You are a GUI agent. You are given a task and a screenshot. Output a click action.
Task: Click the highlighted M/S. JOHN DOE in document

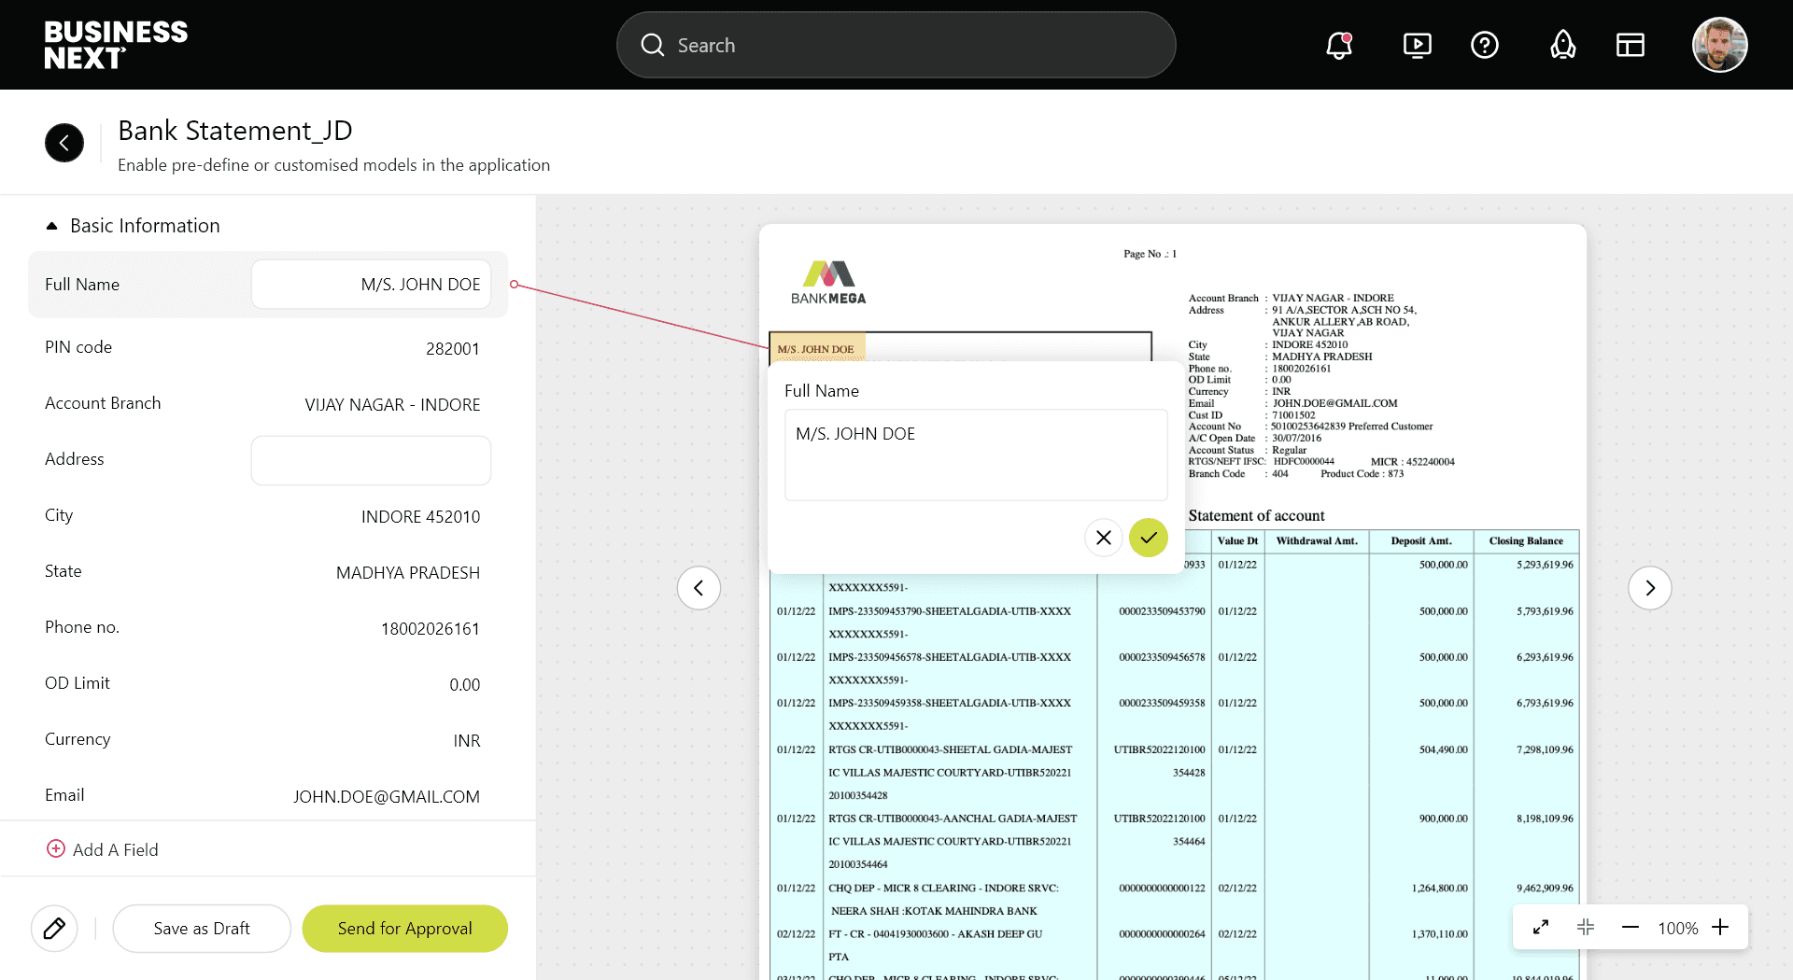817,349
